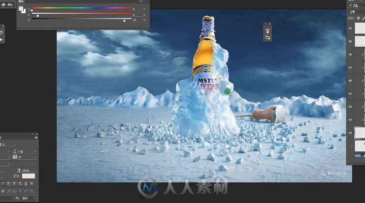Apply Subscript text style
This screenshot has height=203, width=365.
tap(20, 183)
